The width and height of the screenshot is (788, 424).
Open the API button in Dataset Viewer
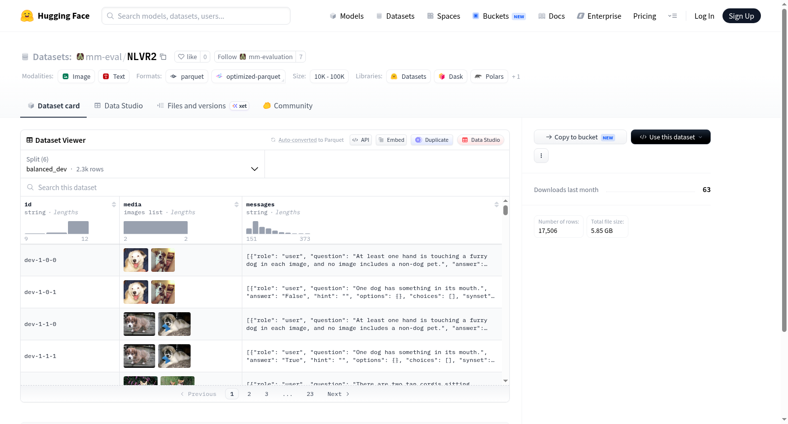[361, 140]
